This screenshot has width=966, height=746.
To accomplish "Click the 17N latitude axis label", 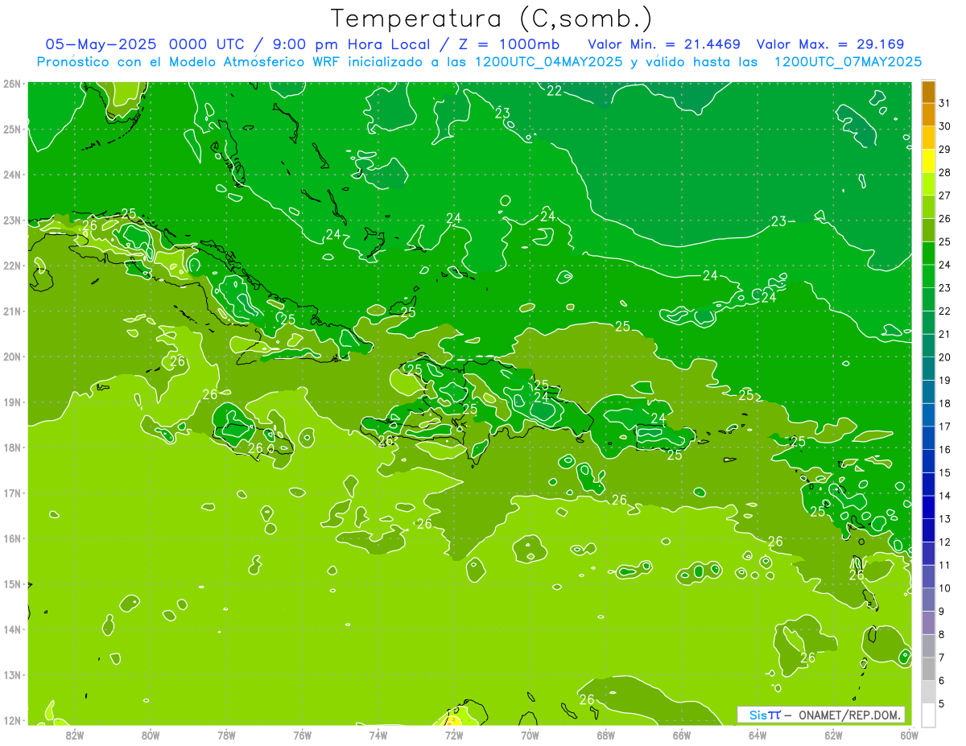I will 13,493.
